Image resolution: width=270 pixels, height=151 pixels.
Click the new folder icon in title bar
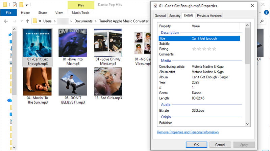click(21, 5)
